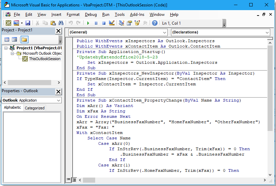Click View Code icon in the Project pane

7,39
